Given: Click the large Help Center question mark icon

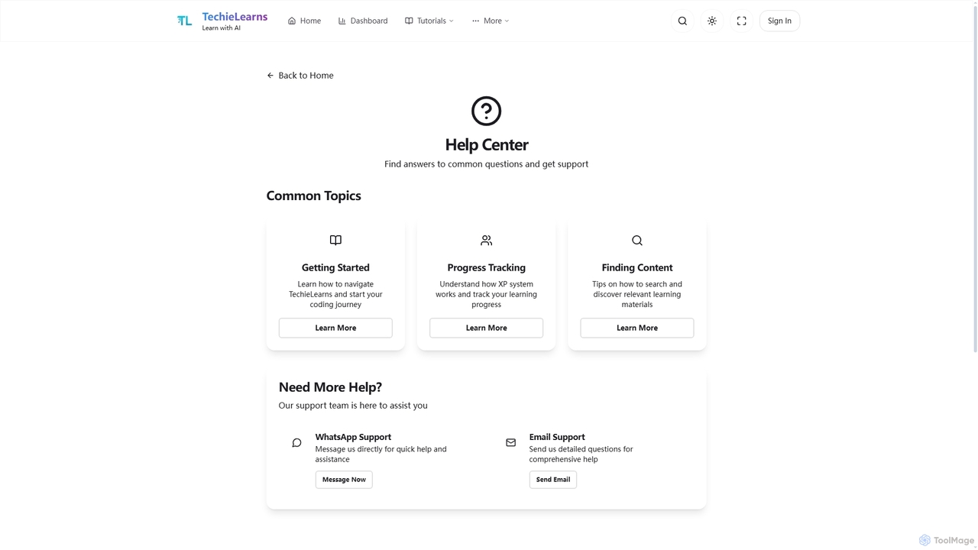Looking at the screenshot, I should (x=486, y=111).
